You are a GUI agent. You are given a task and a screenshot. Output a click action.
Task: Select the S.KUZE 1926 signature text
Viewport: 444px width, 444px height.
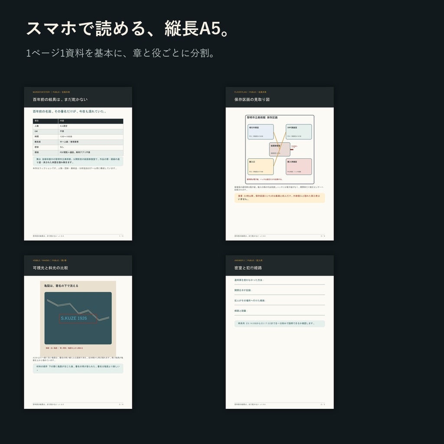[74, 318]
